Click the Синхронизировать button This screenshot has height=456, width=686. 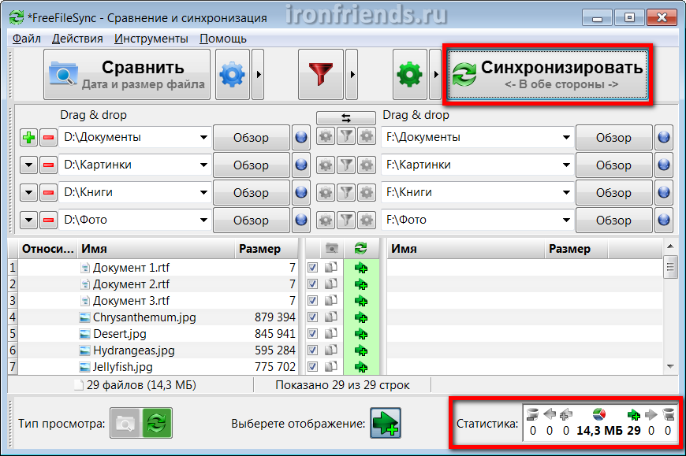pos(549,75)
